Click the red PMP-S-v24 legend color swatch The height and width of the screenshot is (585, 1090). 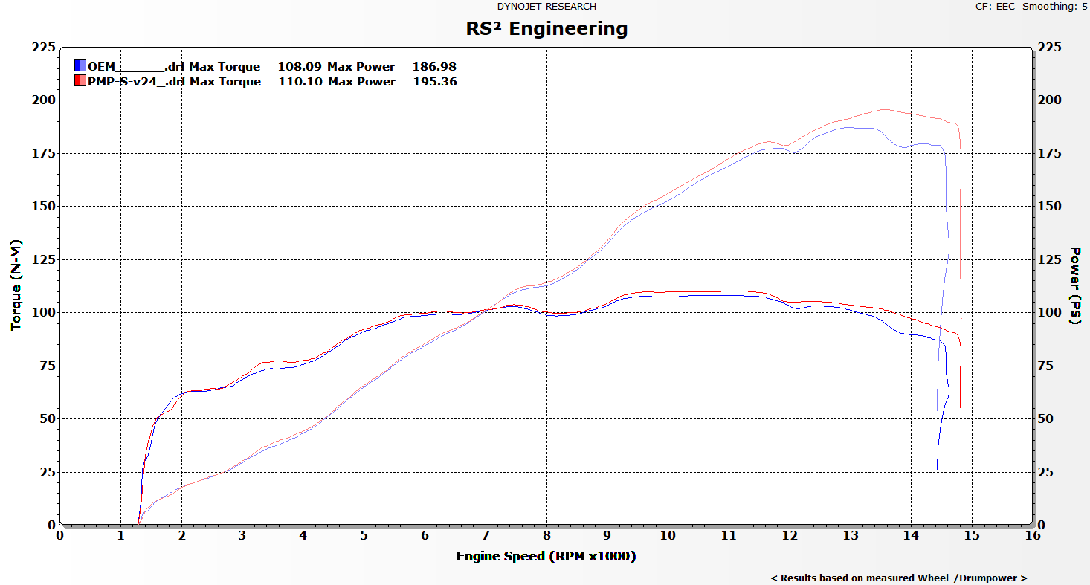coord(80,81)
